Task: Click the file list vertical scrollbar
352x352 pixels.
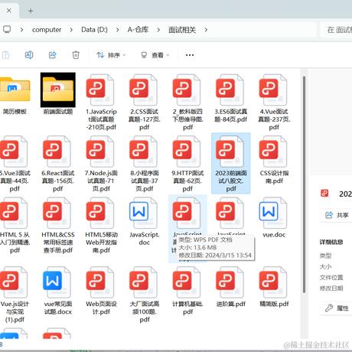Action: (304, 184)
